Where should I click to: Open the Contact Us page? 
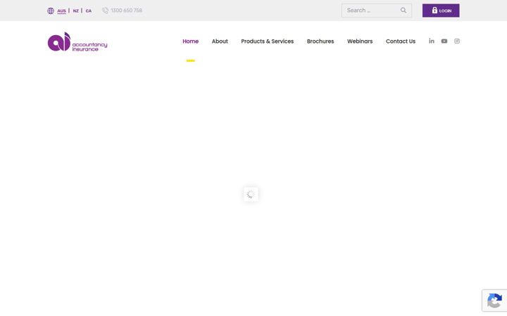tap(401, 41)
